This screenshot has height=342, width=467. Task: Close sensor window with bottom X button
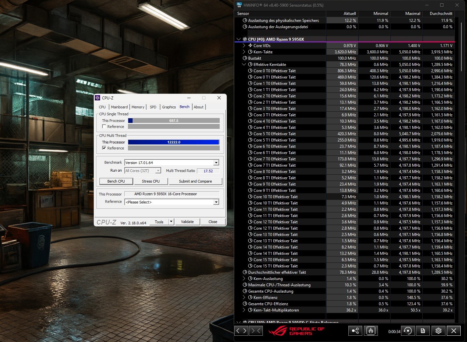tap(454, 331)
